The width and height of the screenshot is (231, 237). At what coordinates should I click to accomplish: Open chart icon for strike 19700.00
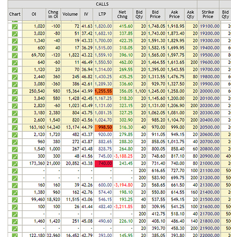[15, 70]
